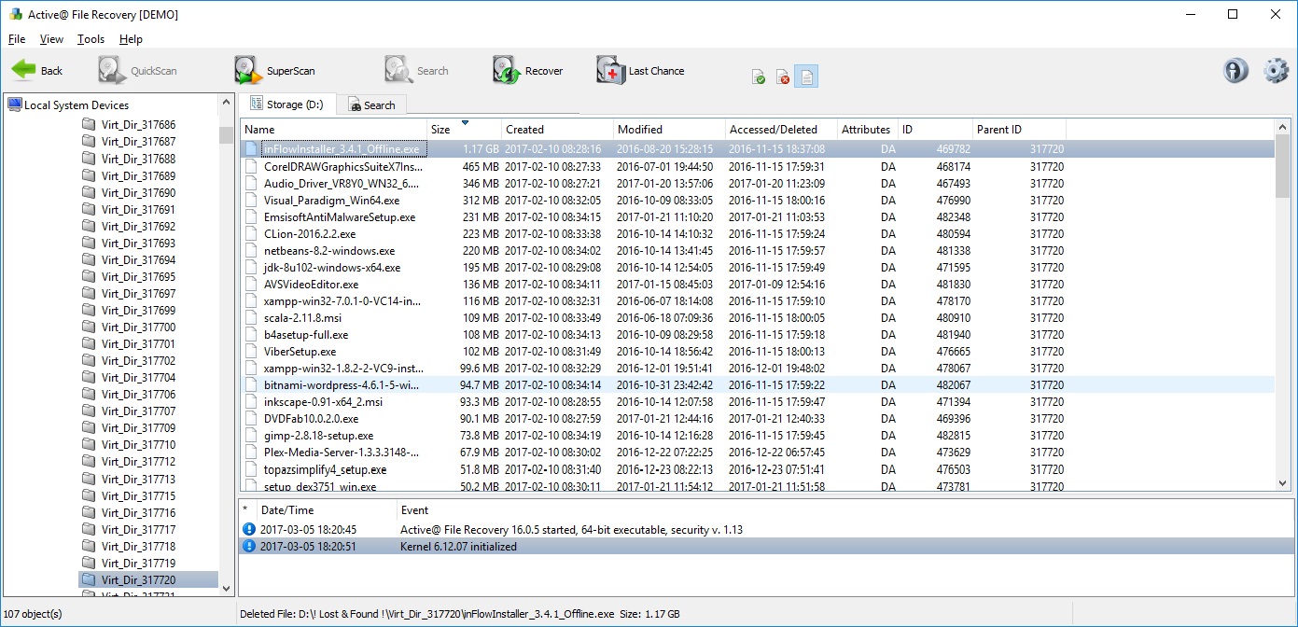Screen dimensions: 1298x627
Task: Select Virt_Dir_317700 in the device tree
Action: point(137,327)
